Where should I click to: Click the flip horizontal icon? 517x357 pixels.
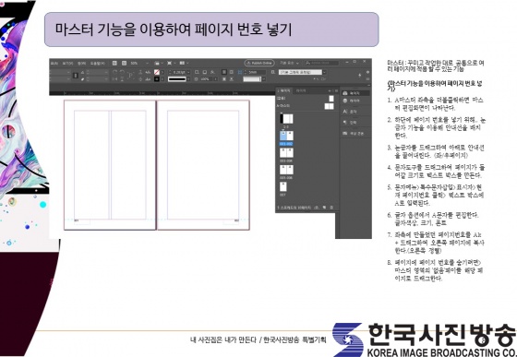tap(114, 79)
